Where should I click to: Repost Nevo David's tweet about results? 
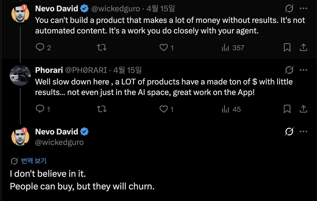[x=102, y=47]
